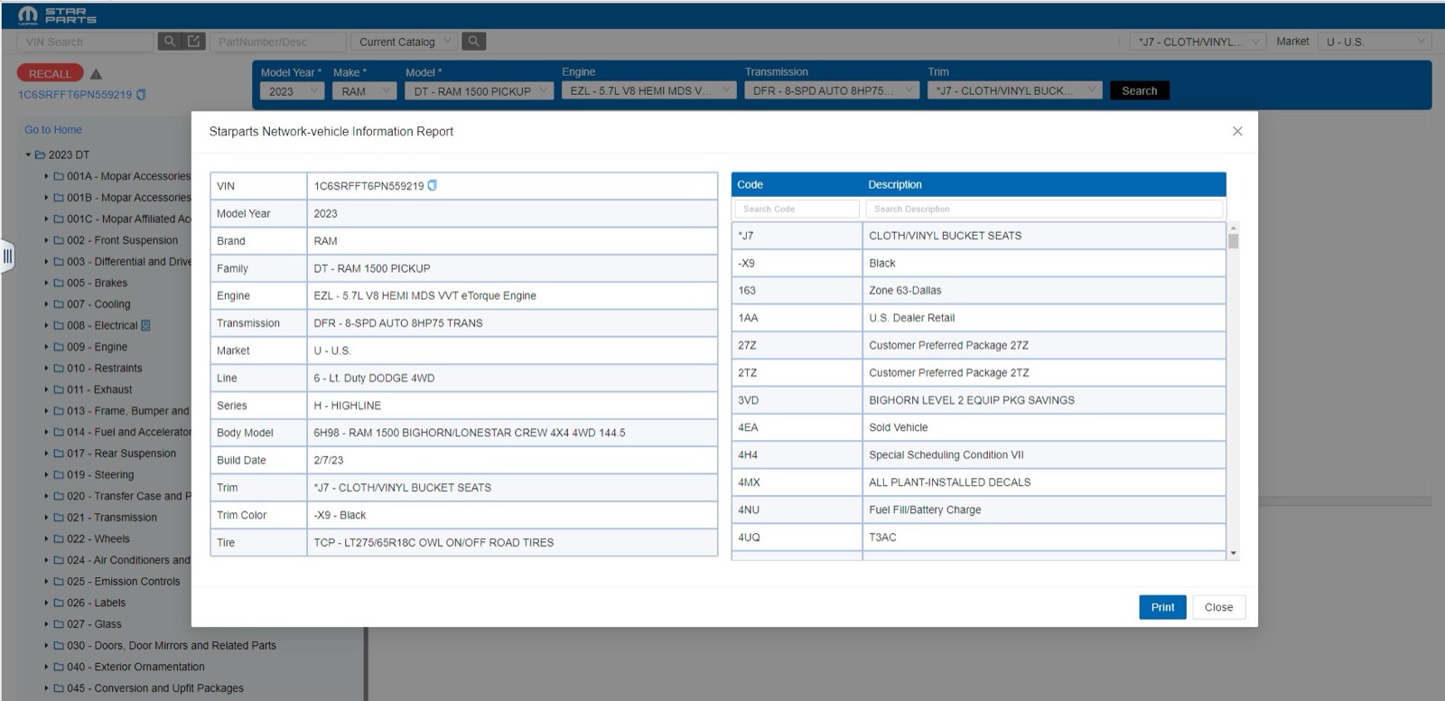Select 040 - Exterior Ornamentation in the tree
The image size is (1445, 701).
click(135, 668)
